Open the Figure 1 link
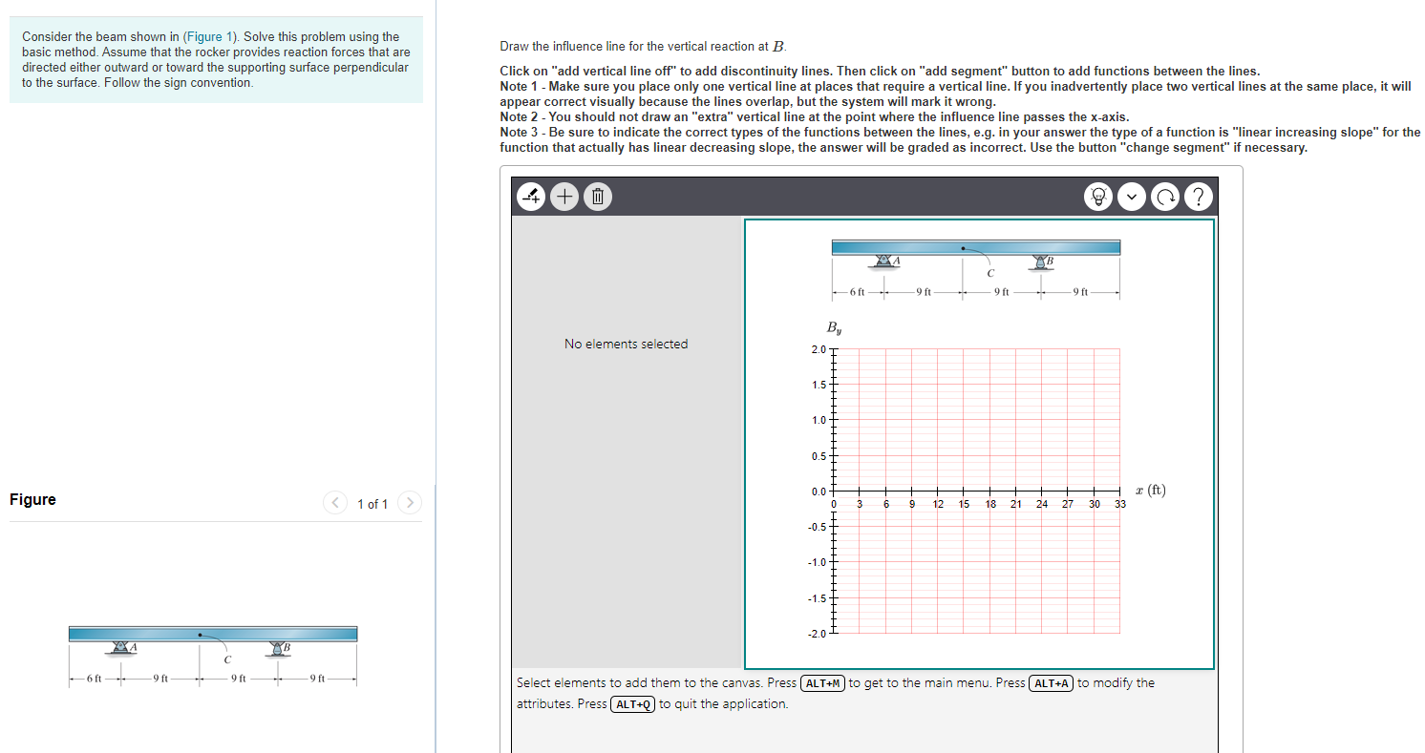This screenshot has height=753, width=1425. point(209,36)
